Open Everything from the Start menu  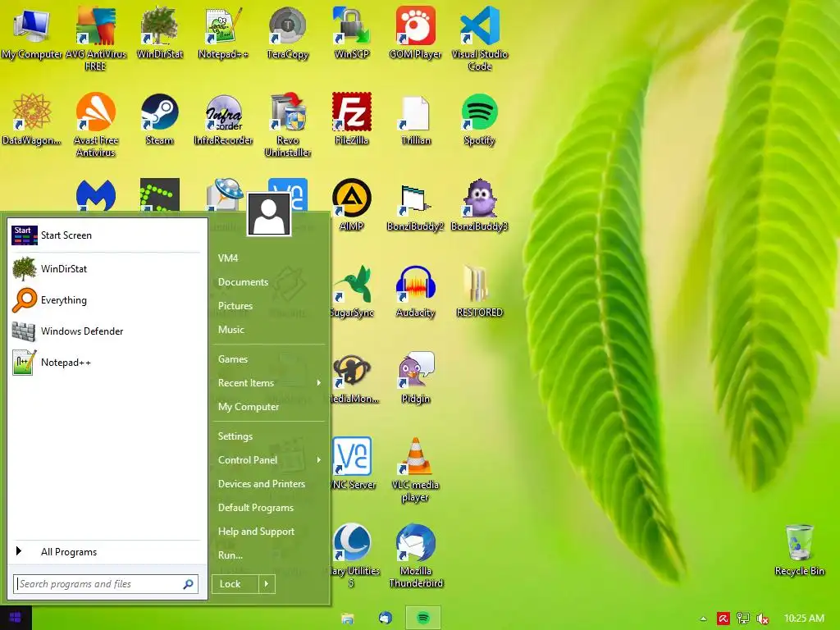point(107,300)
